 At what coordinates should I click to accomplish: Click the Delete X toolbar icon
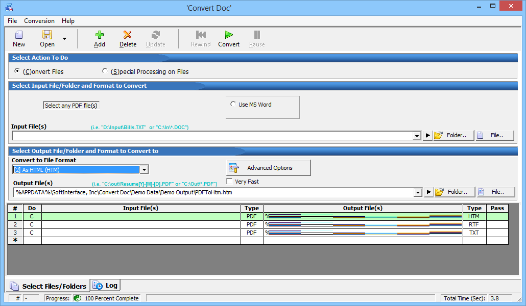pos(128,35)
